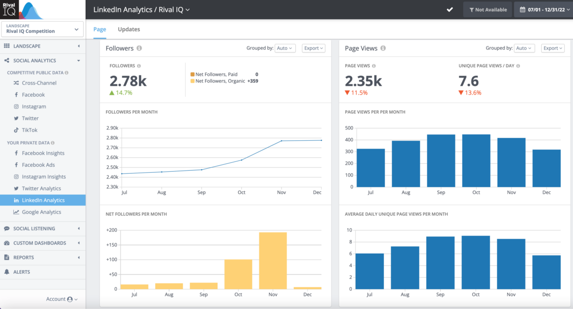Select the Page tab

click(99, 29)
